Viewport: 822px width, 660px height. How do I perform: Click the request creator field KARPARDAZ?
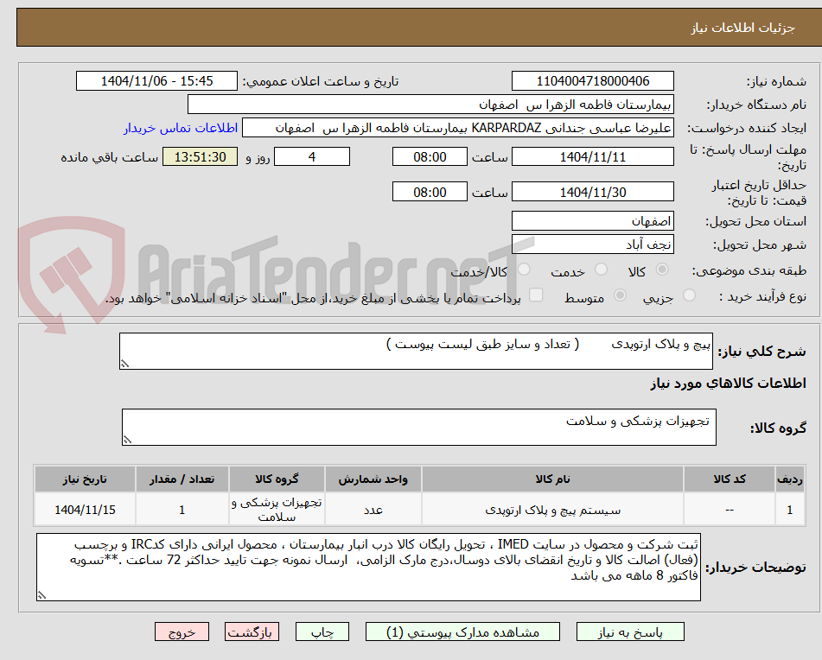click(x=457, y=128)
